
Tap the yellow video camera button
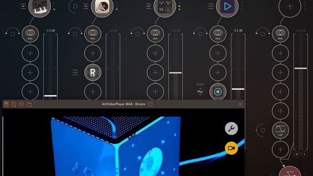[231, 148]
